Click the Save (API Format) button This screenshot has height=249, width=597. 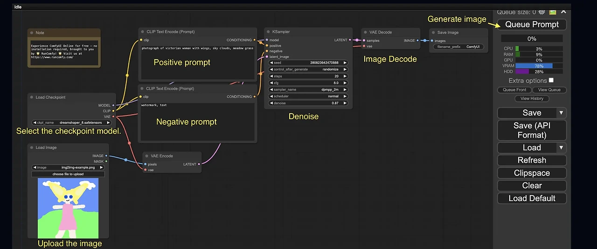click(x=532, y=130)
